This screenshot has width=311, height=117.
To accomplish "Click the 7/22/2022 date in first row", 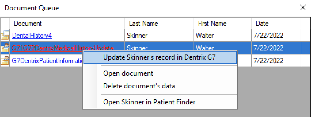I will coord(268,36).
